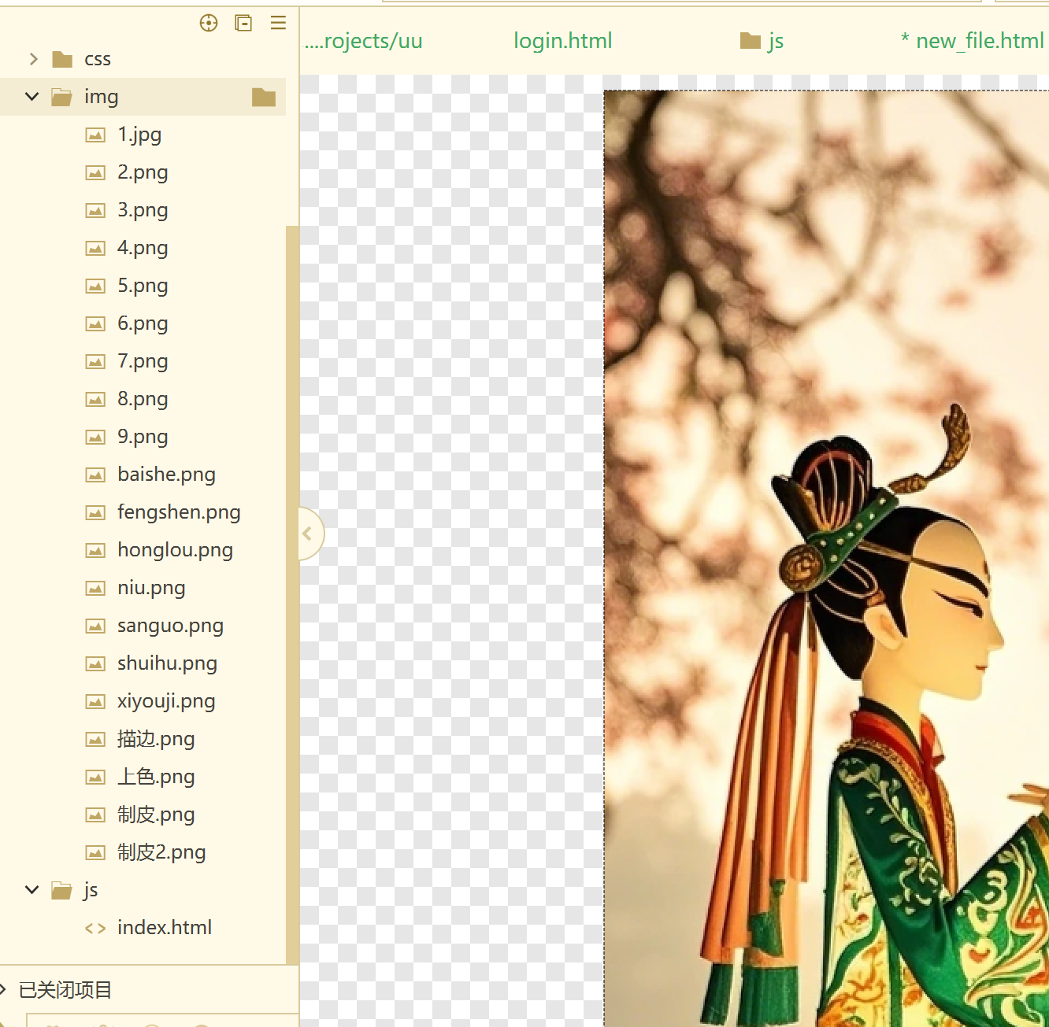This screenshot has width=1049, height=1027.
Task: Switch to the ....rojects/uu tab
Action: (364, 41)
